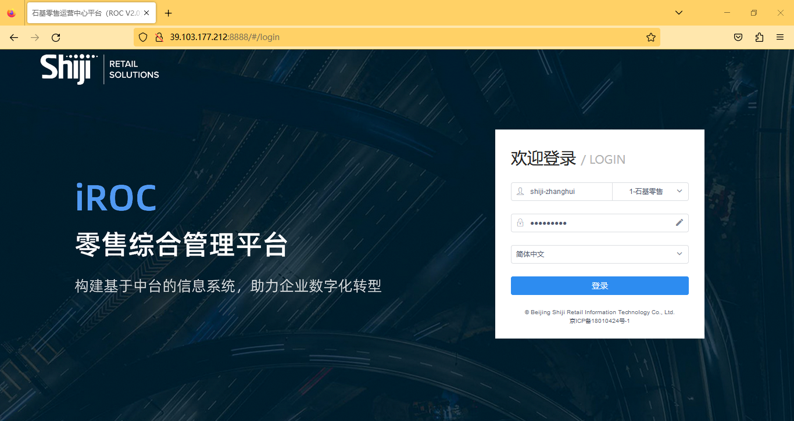Open a new browser tab
794x421 pixels.
(169, 13)
